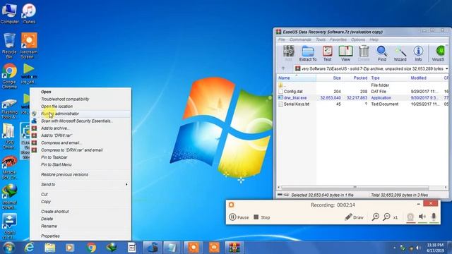Toggle system audio speaker in recorder
Viewport: 452px width, 254px height.
[422, 217]
